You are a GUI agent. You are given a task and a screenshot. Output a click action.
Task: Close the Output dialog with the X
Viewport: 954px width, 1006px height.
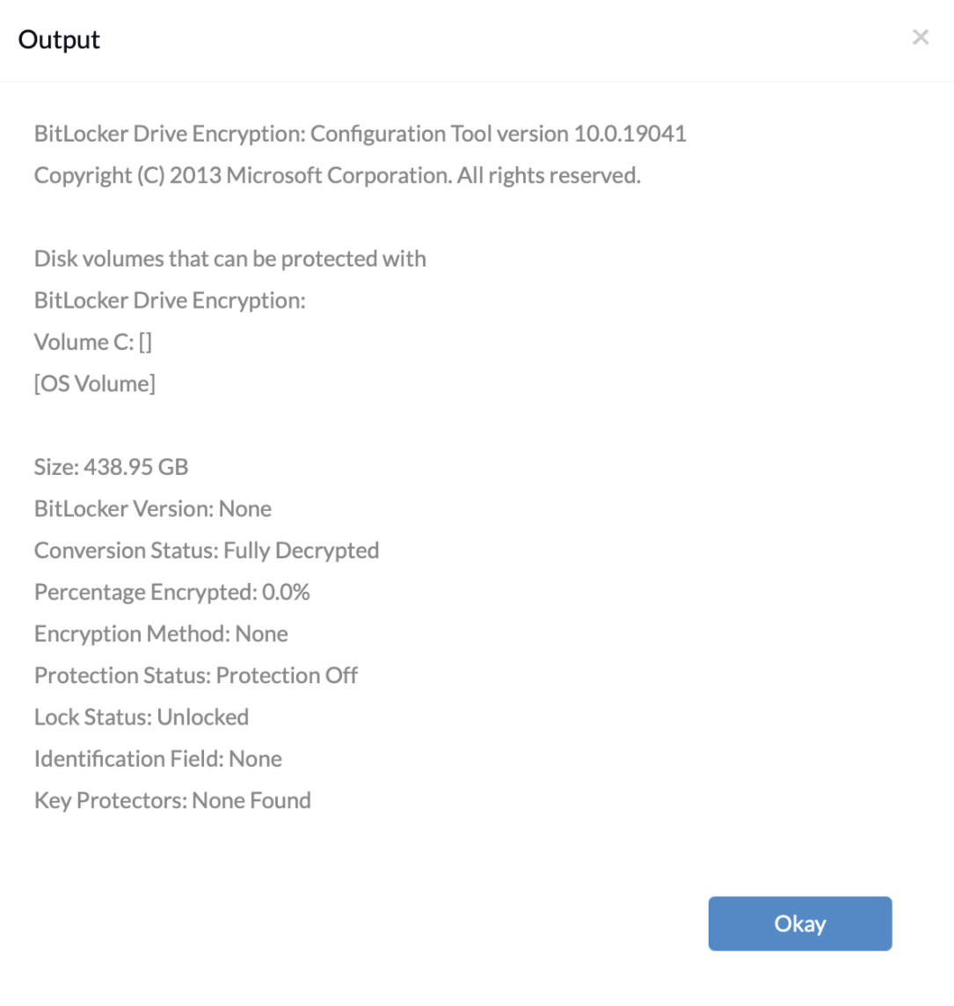pyautogui.click(x=921, y=37)
